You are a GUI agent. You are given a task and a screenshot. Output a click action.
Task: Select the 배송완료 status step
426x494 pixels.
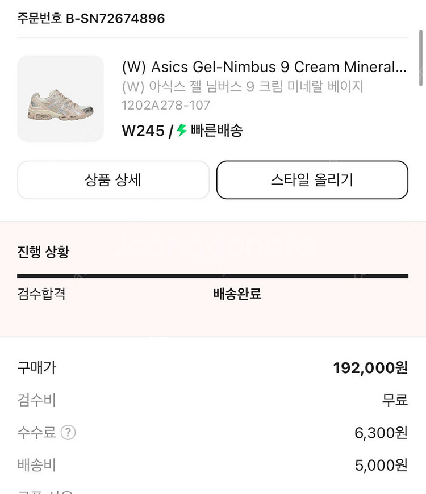[237, 294]
